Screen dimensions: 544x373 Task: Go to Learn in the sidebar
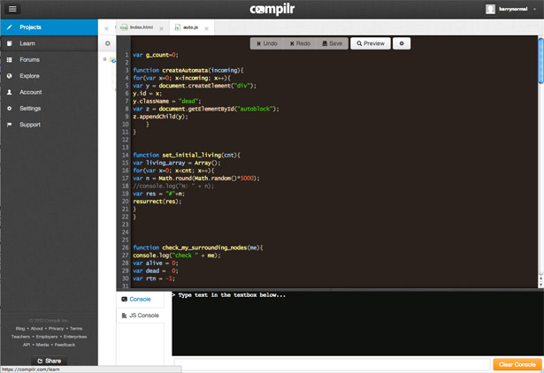[x=49, y=43]
